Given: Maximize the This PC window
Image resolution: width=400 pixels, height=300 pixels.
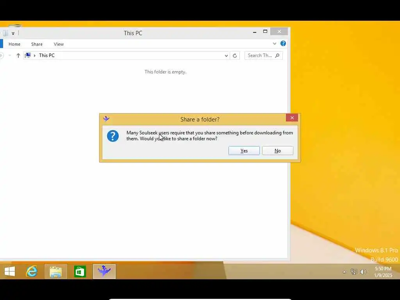Looking at the screenshot, I should pyautogui.click(x=265, y=31).
